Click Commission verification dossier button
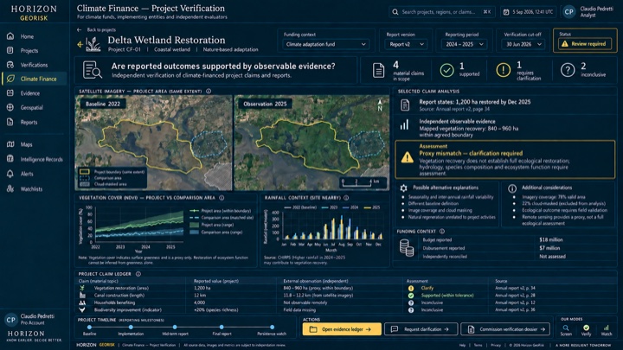 coord(505,329)
